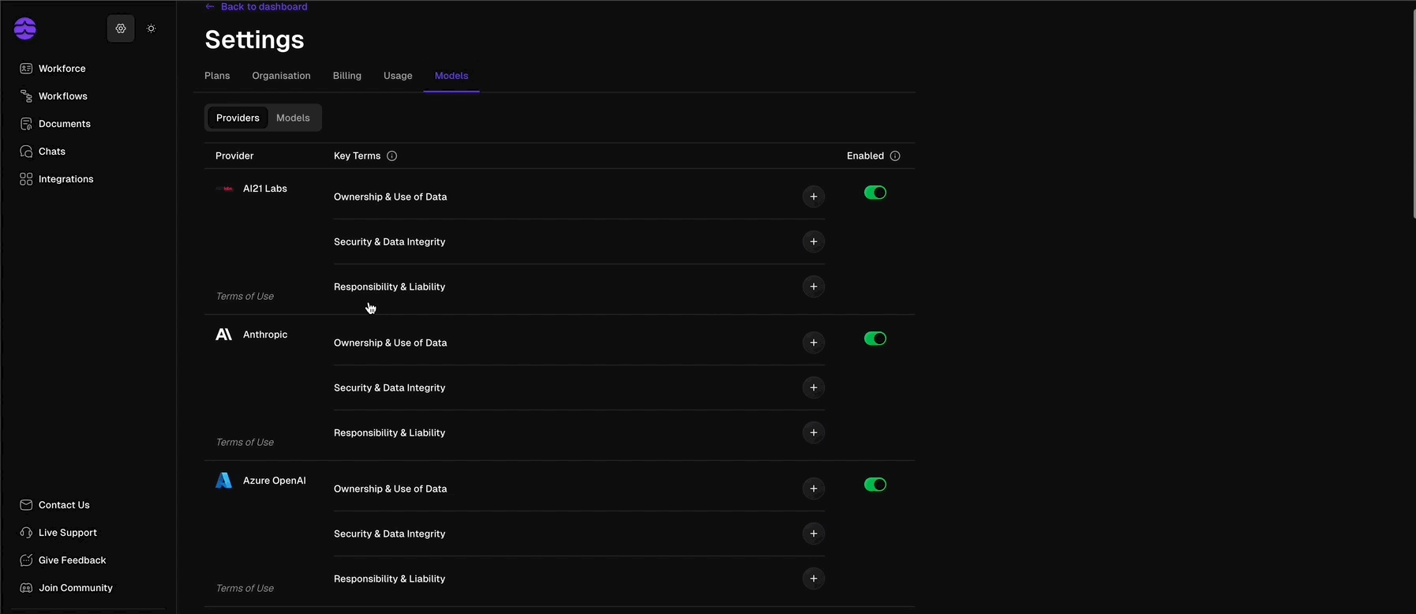Click the Settings page heading

254,39
